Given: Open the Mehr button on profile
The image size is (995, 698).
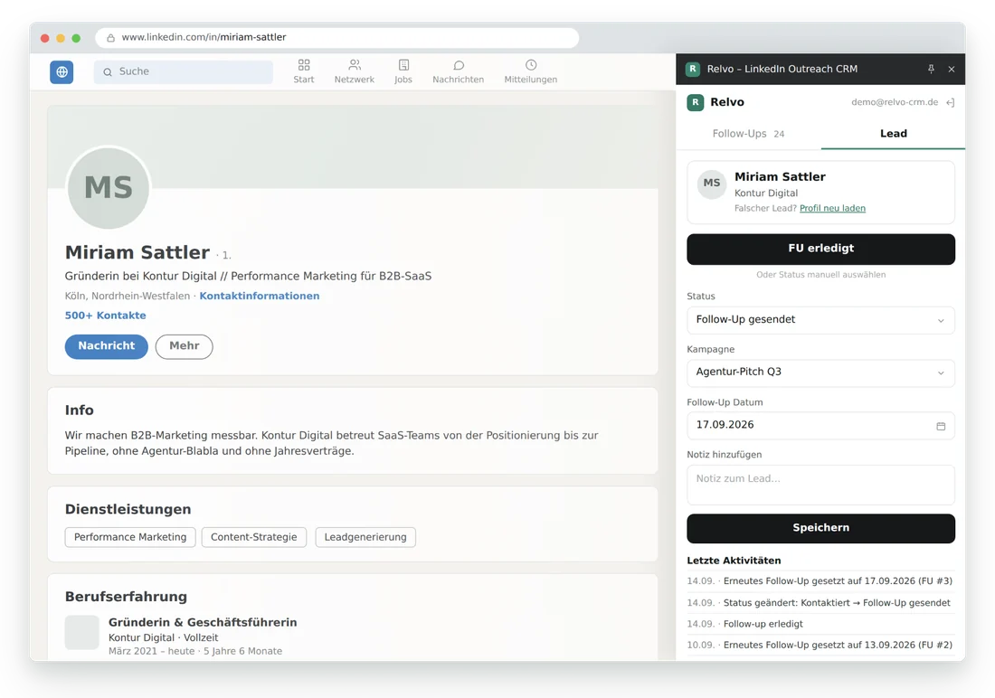Looking at the screenshot, I should click(x=184, y=346).
